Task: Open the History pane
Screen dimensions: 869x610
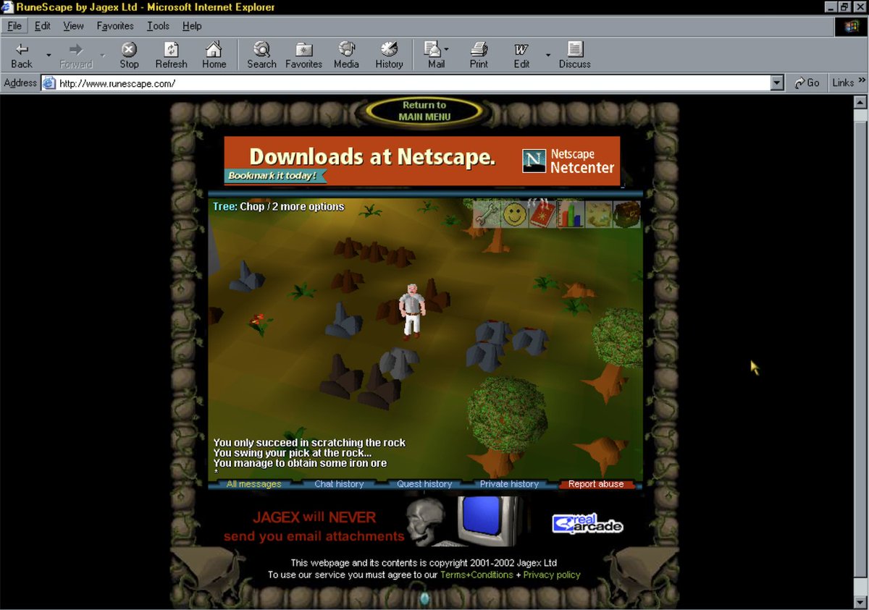Action: (x=389, y=56)
